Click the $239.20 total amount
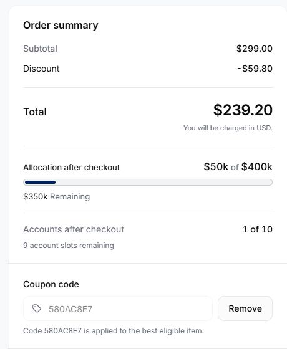The height and width of the screenshot is (349, 287). [243, 110]
